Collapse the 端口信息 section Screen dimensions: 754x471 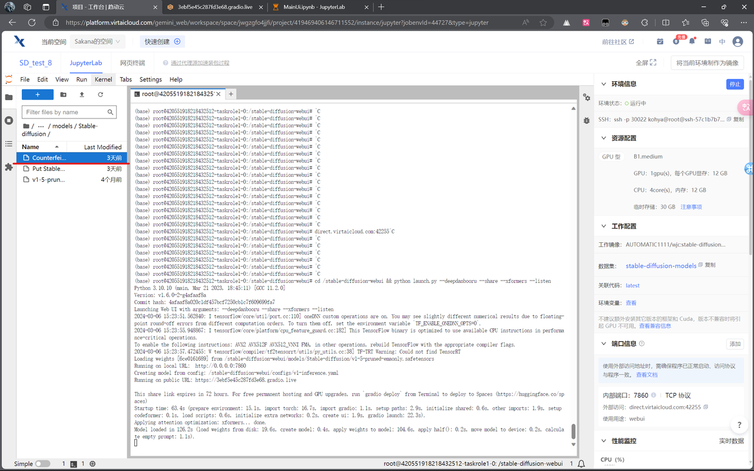604,344
